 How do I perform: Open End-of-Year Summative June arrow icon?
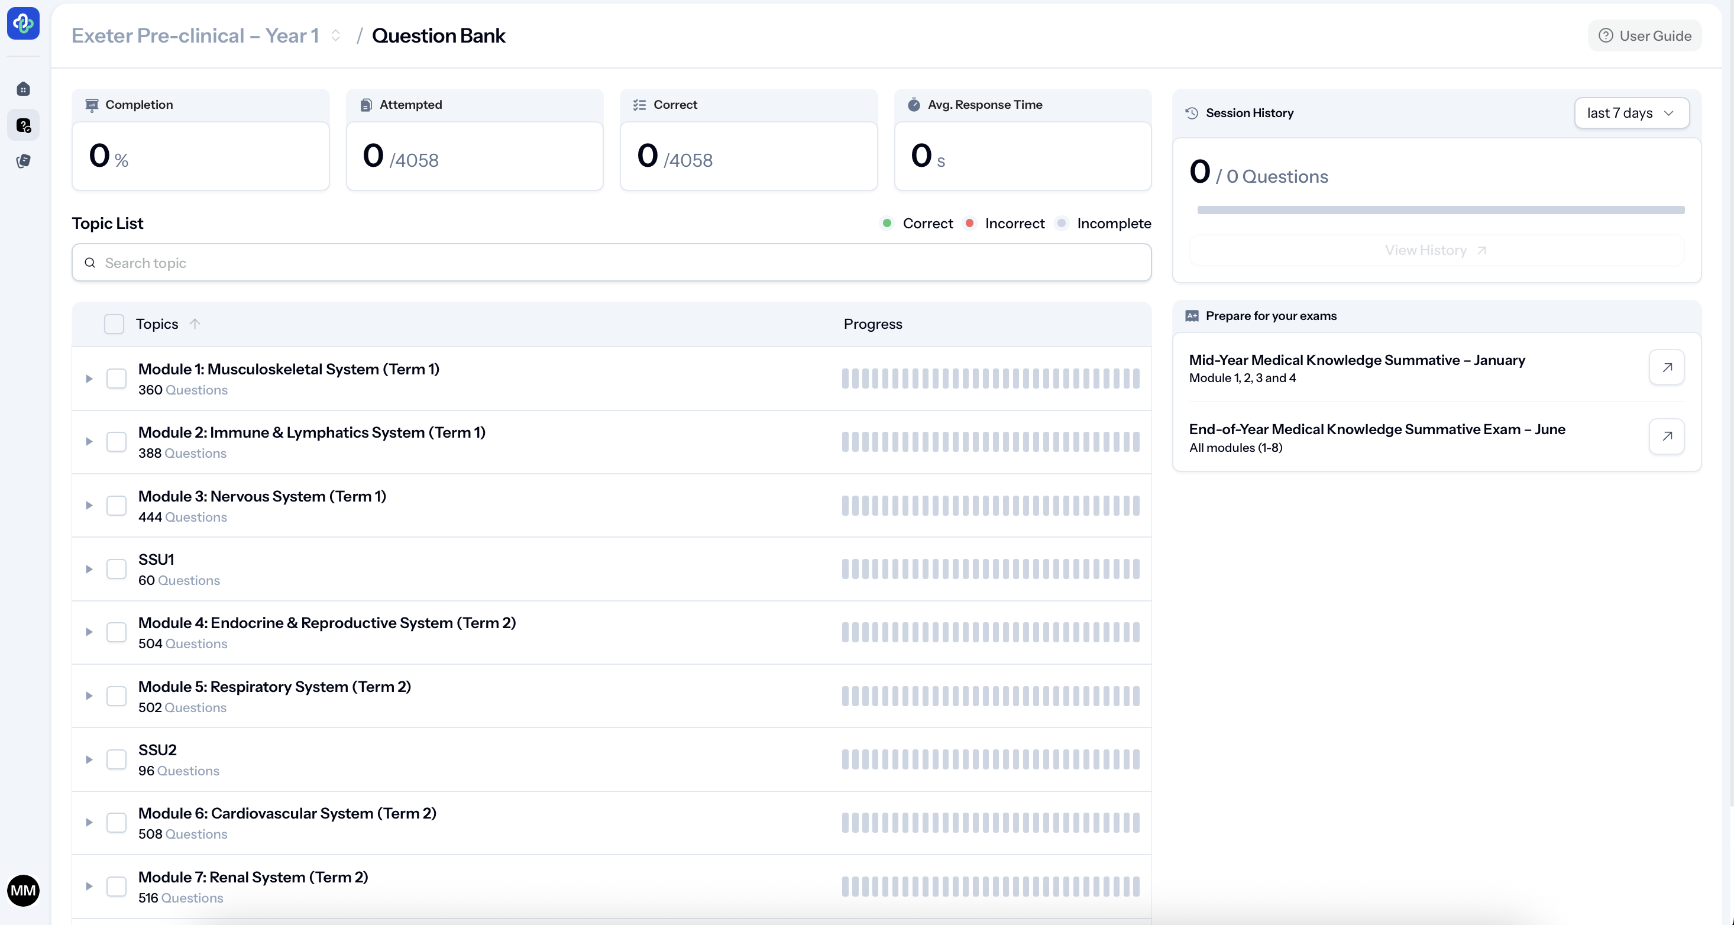coord(1666,436)
